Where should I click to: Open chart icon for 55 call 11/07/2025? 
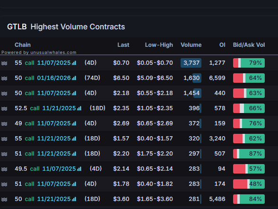pos(74,63)
